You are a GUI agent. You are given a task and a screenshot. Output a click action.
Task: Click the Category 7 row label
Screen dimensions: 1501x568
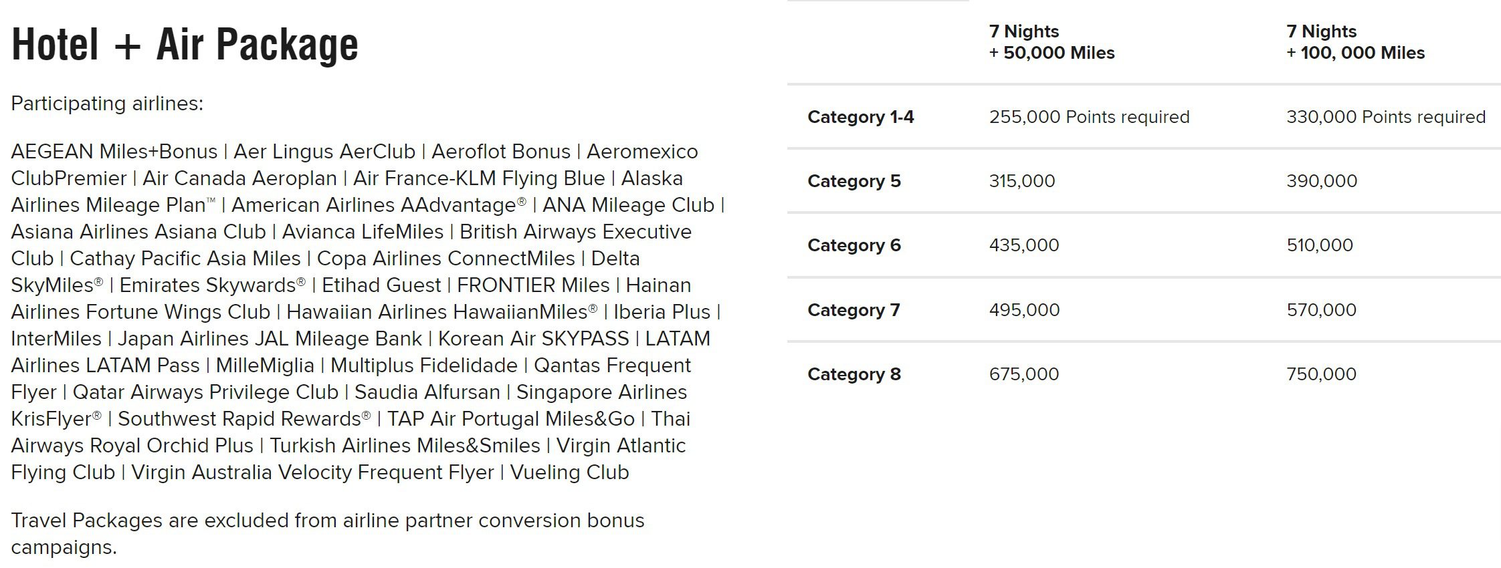(x=854, y=310)
